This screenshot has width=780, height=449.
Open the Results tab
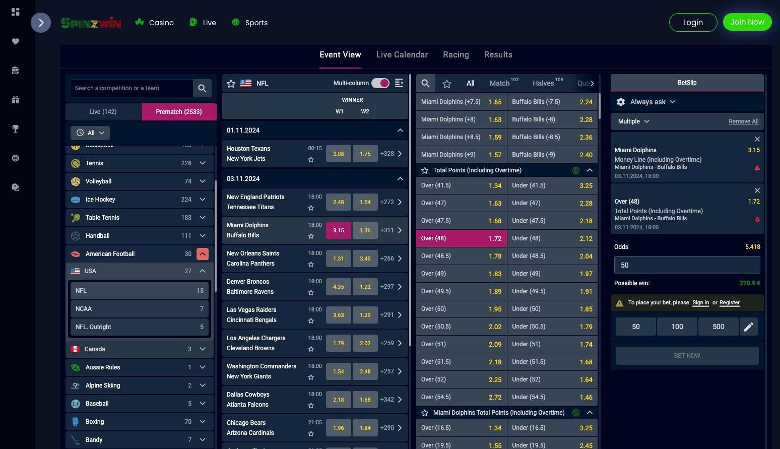click(498, 55)
